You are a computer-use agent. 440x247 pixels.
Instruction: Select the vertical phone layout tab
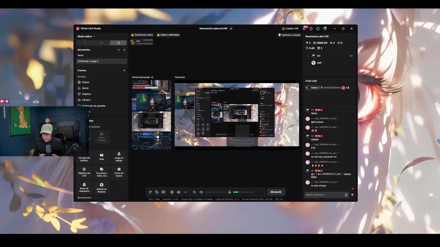pyautogui.click(x=85, y=43)
